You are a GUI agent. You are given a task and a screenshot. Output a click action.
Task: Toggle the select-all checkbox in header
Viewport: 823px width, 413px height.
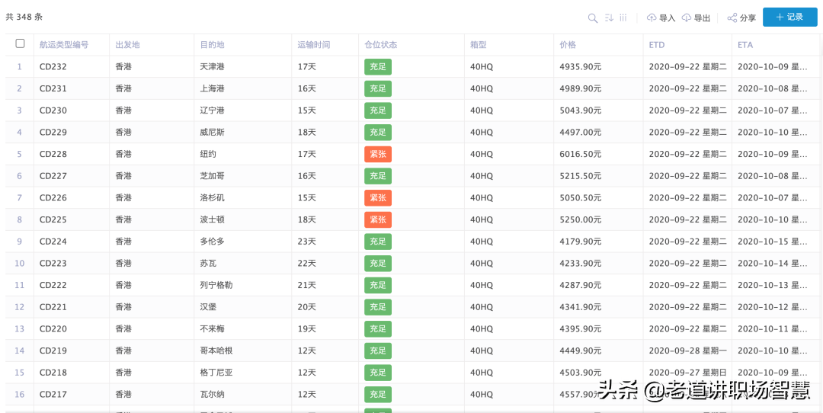[x=20, y=43]
